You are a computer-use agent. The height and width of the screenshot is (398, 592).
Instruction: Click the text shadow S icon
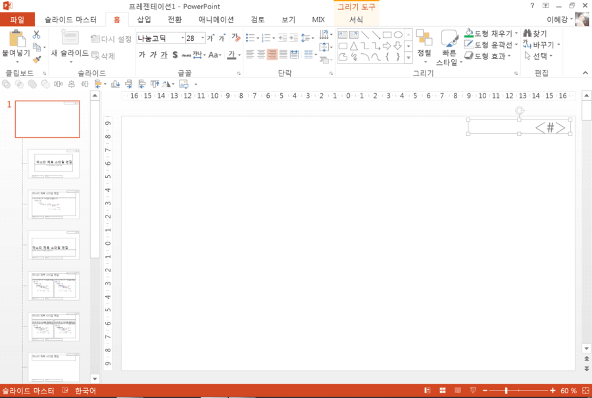(x=175, y=55)
